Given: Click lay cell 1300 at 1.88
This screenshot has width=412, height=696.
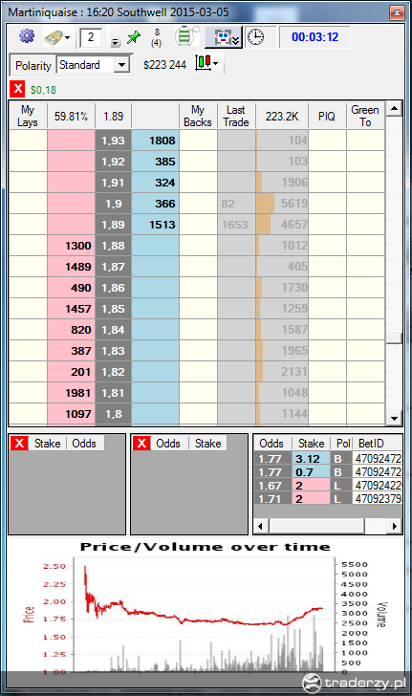Looking at the screenshot, I should coord(71,246).
